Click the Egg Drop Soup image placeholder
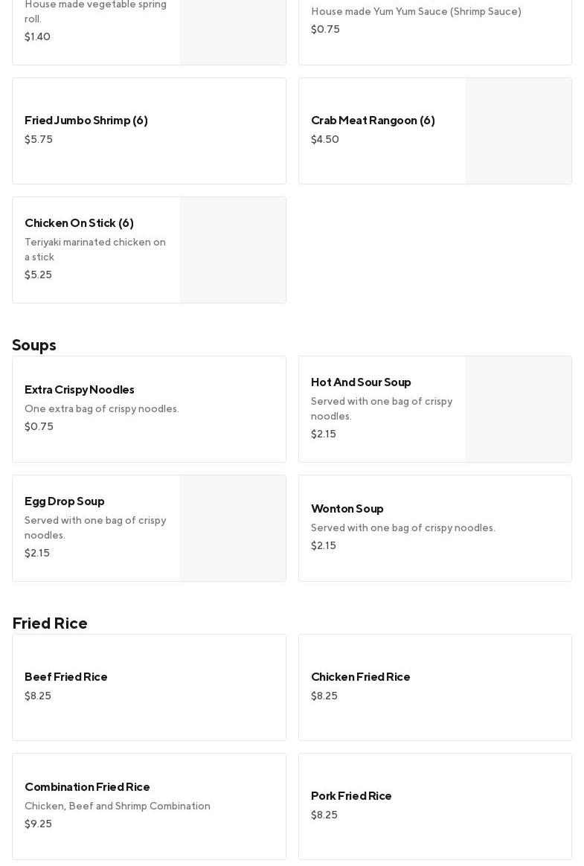This screenshot has width=584, height=866. (x=233, y=528)
